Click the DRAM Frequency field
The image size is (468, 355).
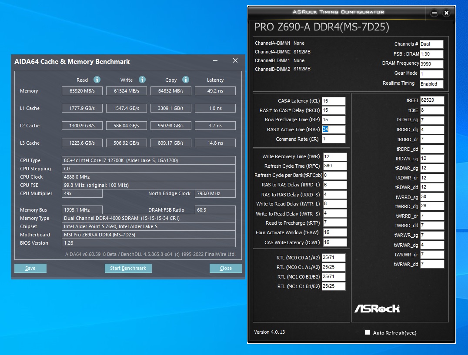(431, 64)
